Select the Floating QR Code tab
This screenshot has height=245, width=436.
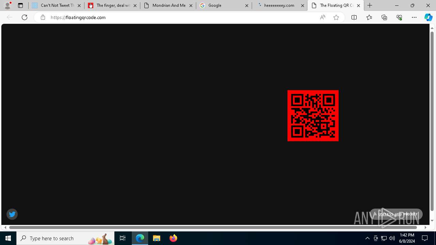(336, 5)
